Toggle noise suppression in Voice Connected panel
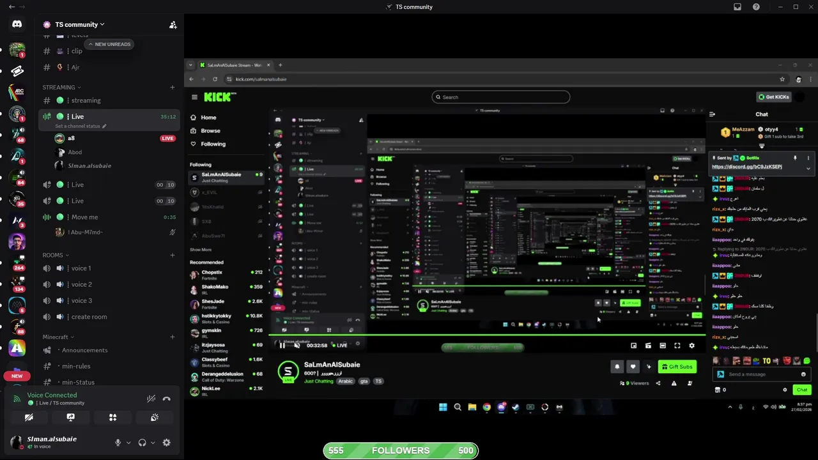The height and width of the screenshot is (460, 818). tap(151, 399)
